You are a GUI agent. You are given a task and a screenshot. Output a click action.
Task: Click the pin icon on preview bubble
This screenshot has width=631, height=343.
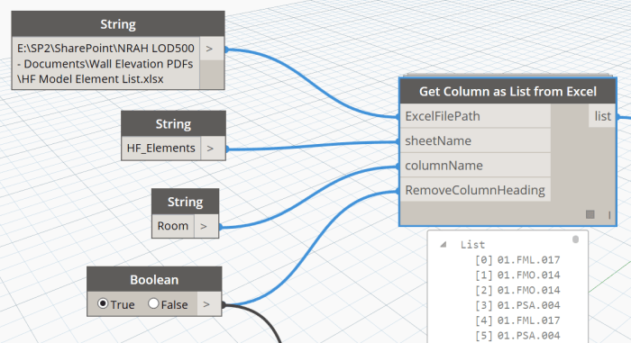click(575, 239)
